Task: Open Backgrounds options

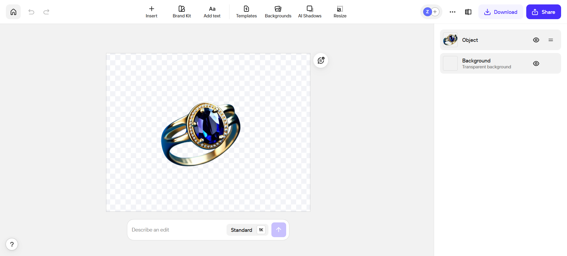Action: pyautogui.click(x=278, y=12)
